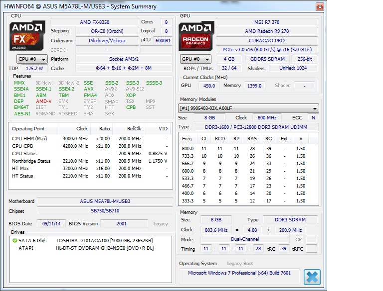Click the ASUS M5A78L-M/USB3 motherboard field
Viewport: 383px width, 291px height.
point(105,201)
